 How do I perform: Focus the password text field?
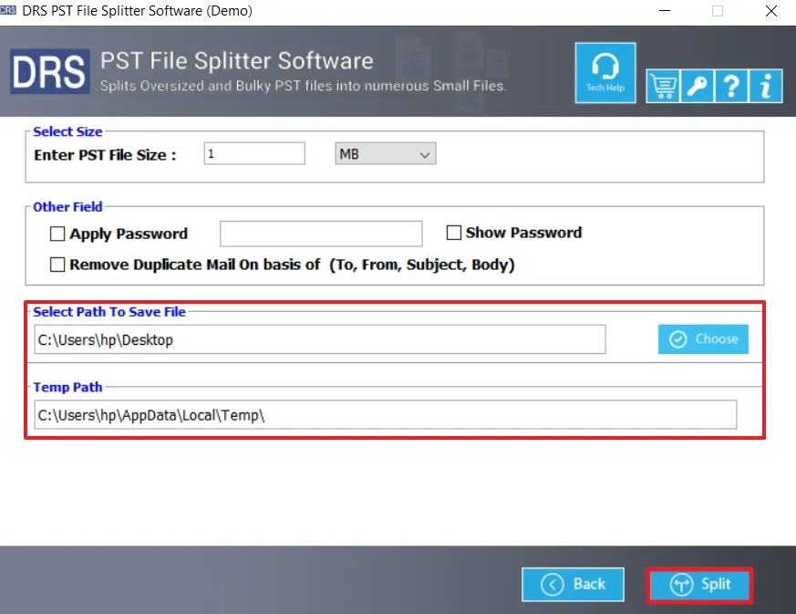tap(321, 234)
